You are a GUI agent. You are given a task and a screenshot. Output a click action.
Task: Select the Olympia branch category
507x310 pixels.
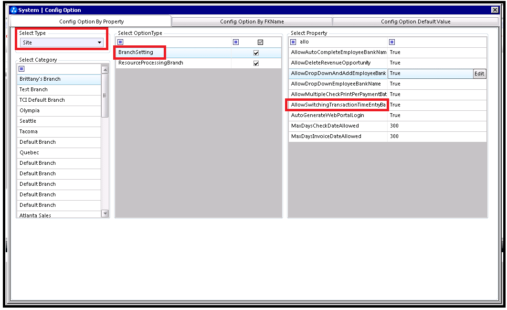(59, 111)
